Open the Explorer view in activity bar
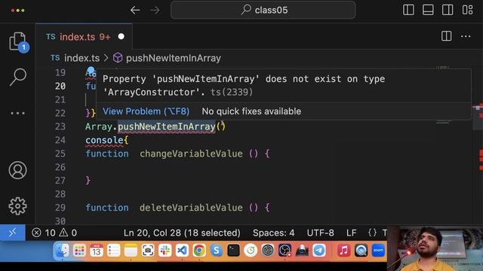 coord(18,42)
